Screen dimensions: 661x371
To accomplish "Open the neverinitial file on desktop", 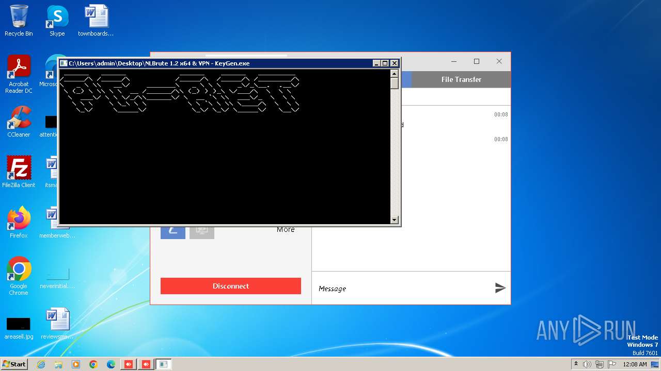I will click(x=57, y=278).
